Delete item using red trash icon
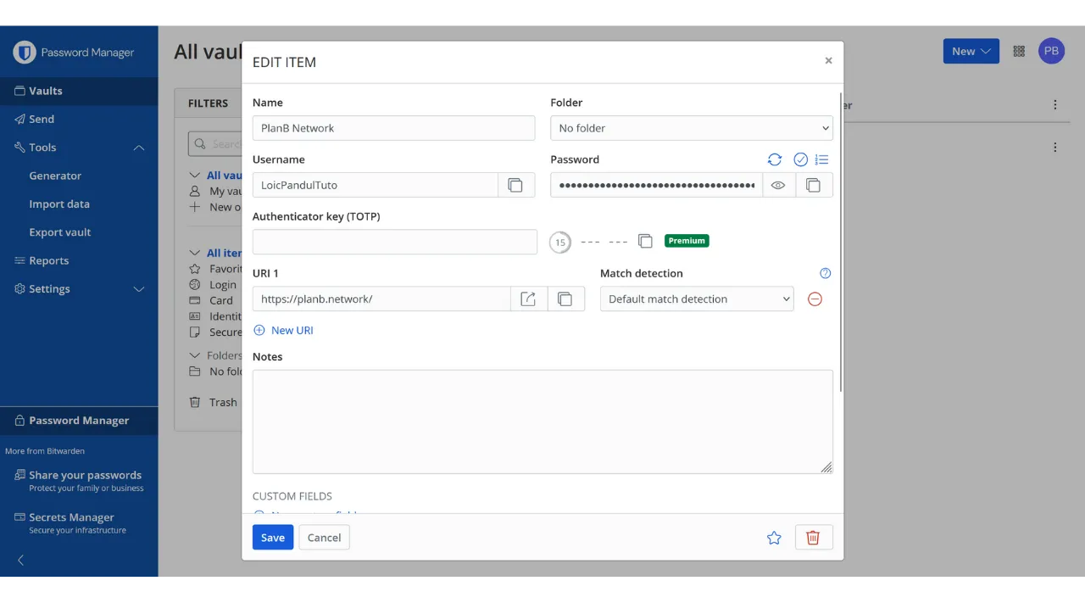The height and width of the screenshot is (603, 1085). point(813,537)
